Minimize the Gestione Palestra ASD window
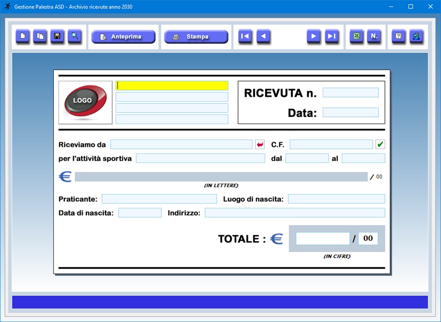The height and width of the screenshot is (322, 441). pos(391,6)
